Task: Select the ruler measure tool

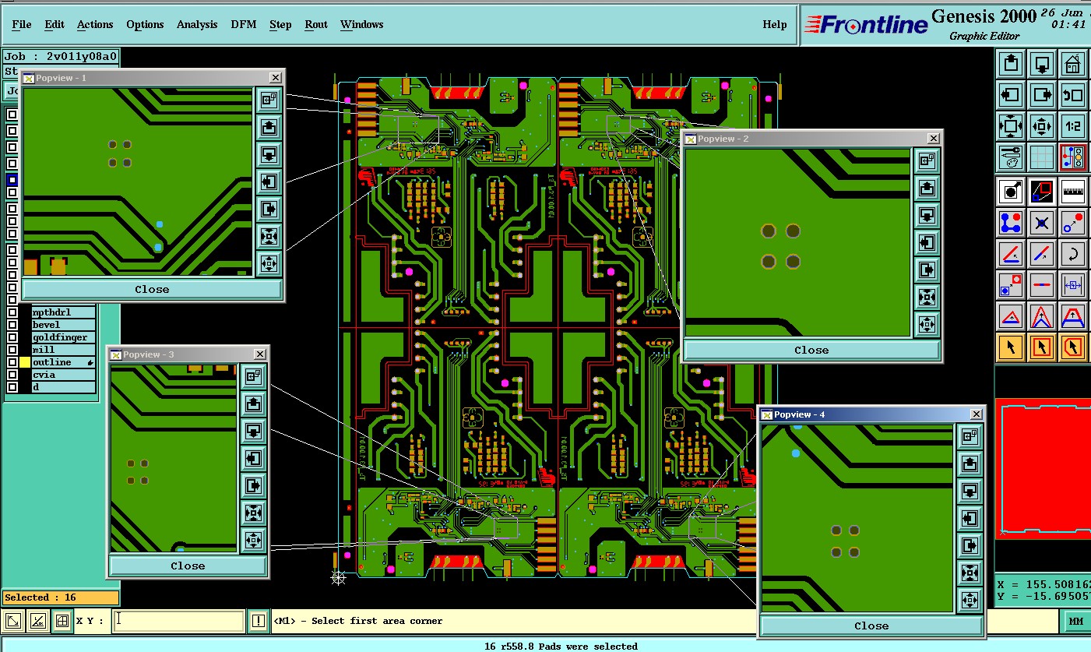Action: point(1073,191)
